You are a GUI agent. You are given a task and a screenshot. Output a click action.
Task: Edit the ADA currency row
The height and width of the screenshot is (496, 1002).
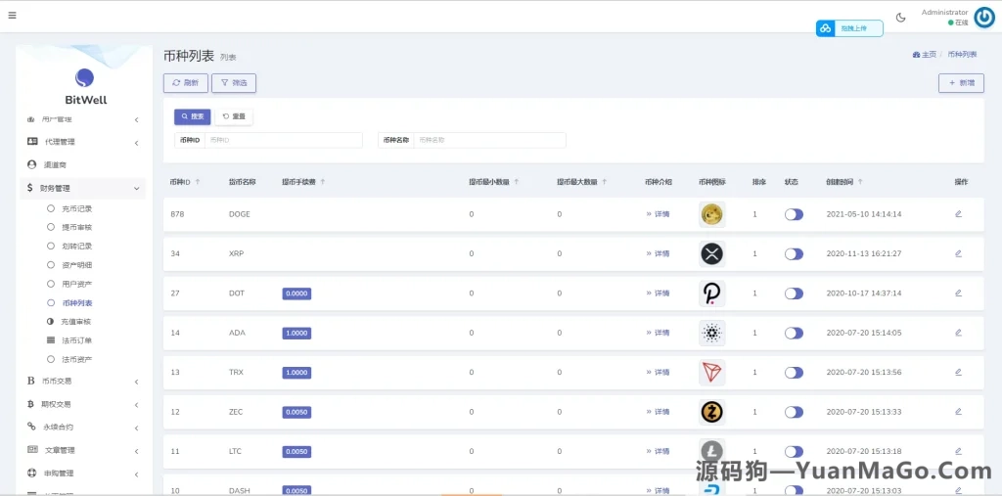click(958, 333)
